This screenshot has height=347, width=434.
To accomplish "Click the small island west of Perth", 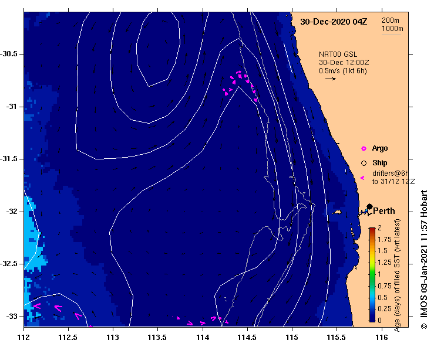I will click(x=337, y=212).
